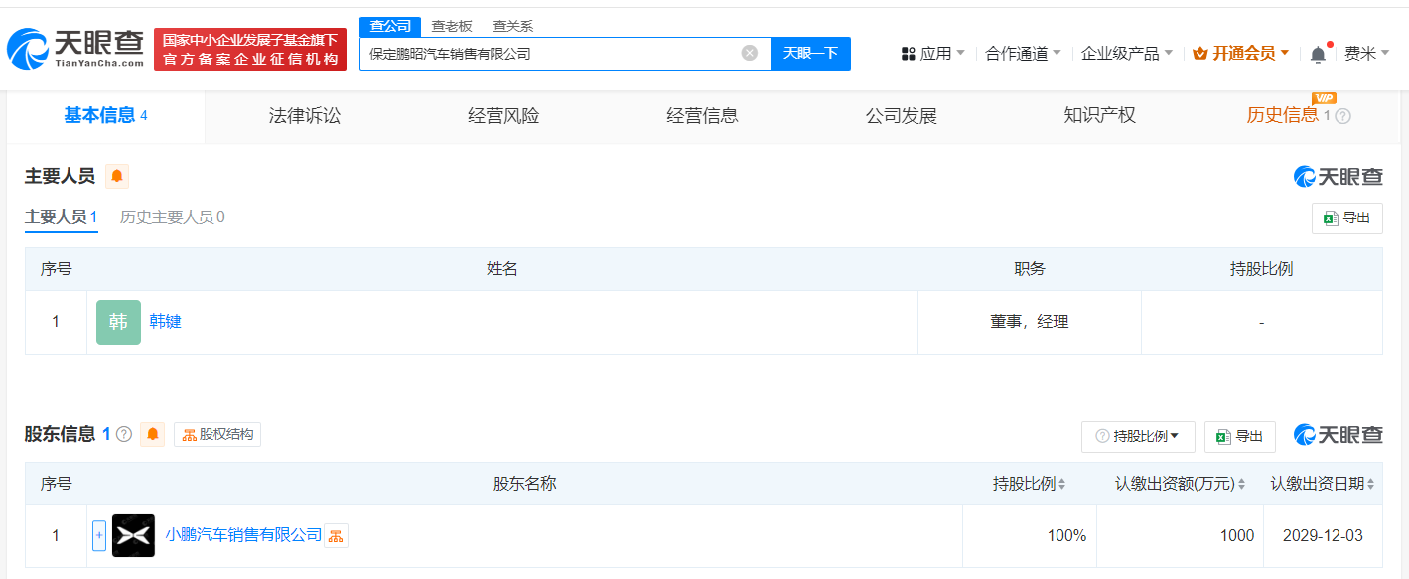The image size is (1409, 579).
Task: Export the 主要人员 table with 导出
Action: (1347, 218)
